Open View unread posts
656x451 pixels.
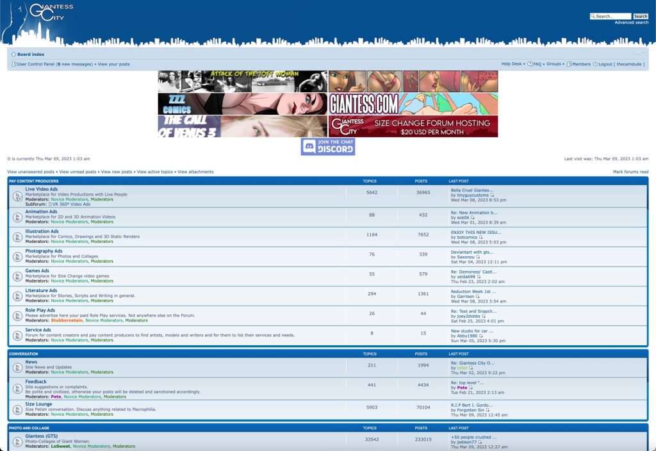(78, 172)
